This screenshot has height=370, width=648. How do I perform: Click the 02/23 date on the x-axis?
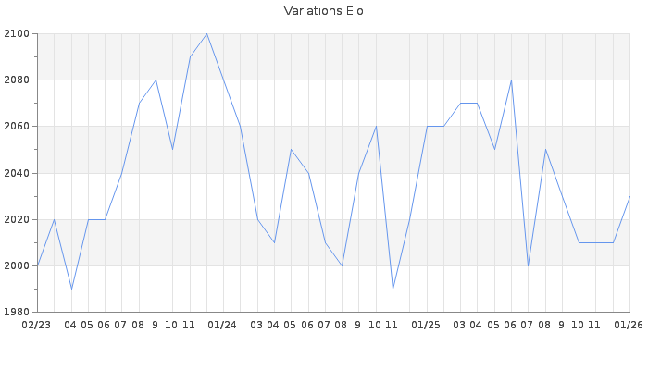[x=36, y=325]
